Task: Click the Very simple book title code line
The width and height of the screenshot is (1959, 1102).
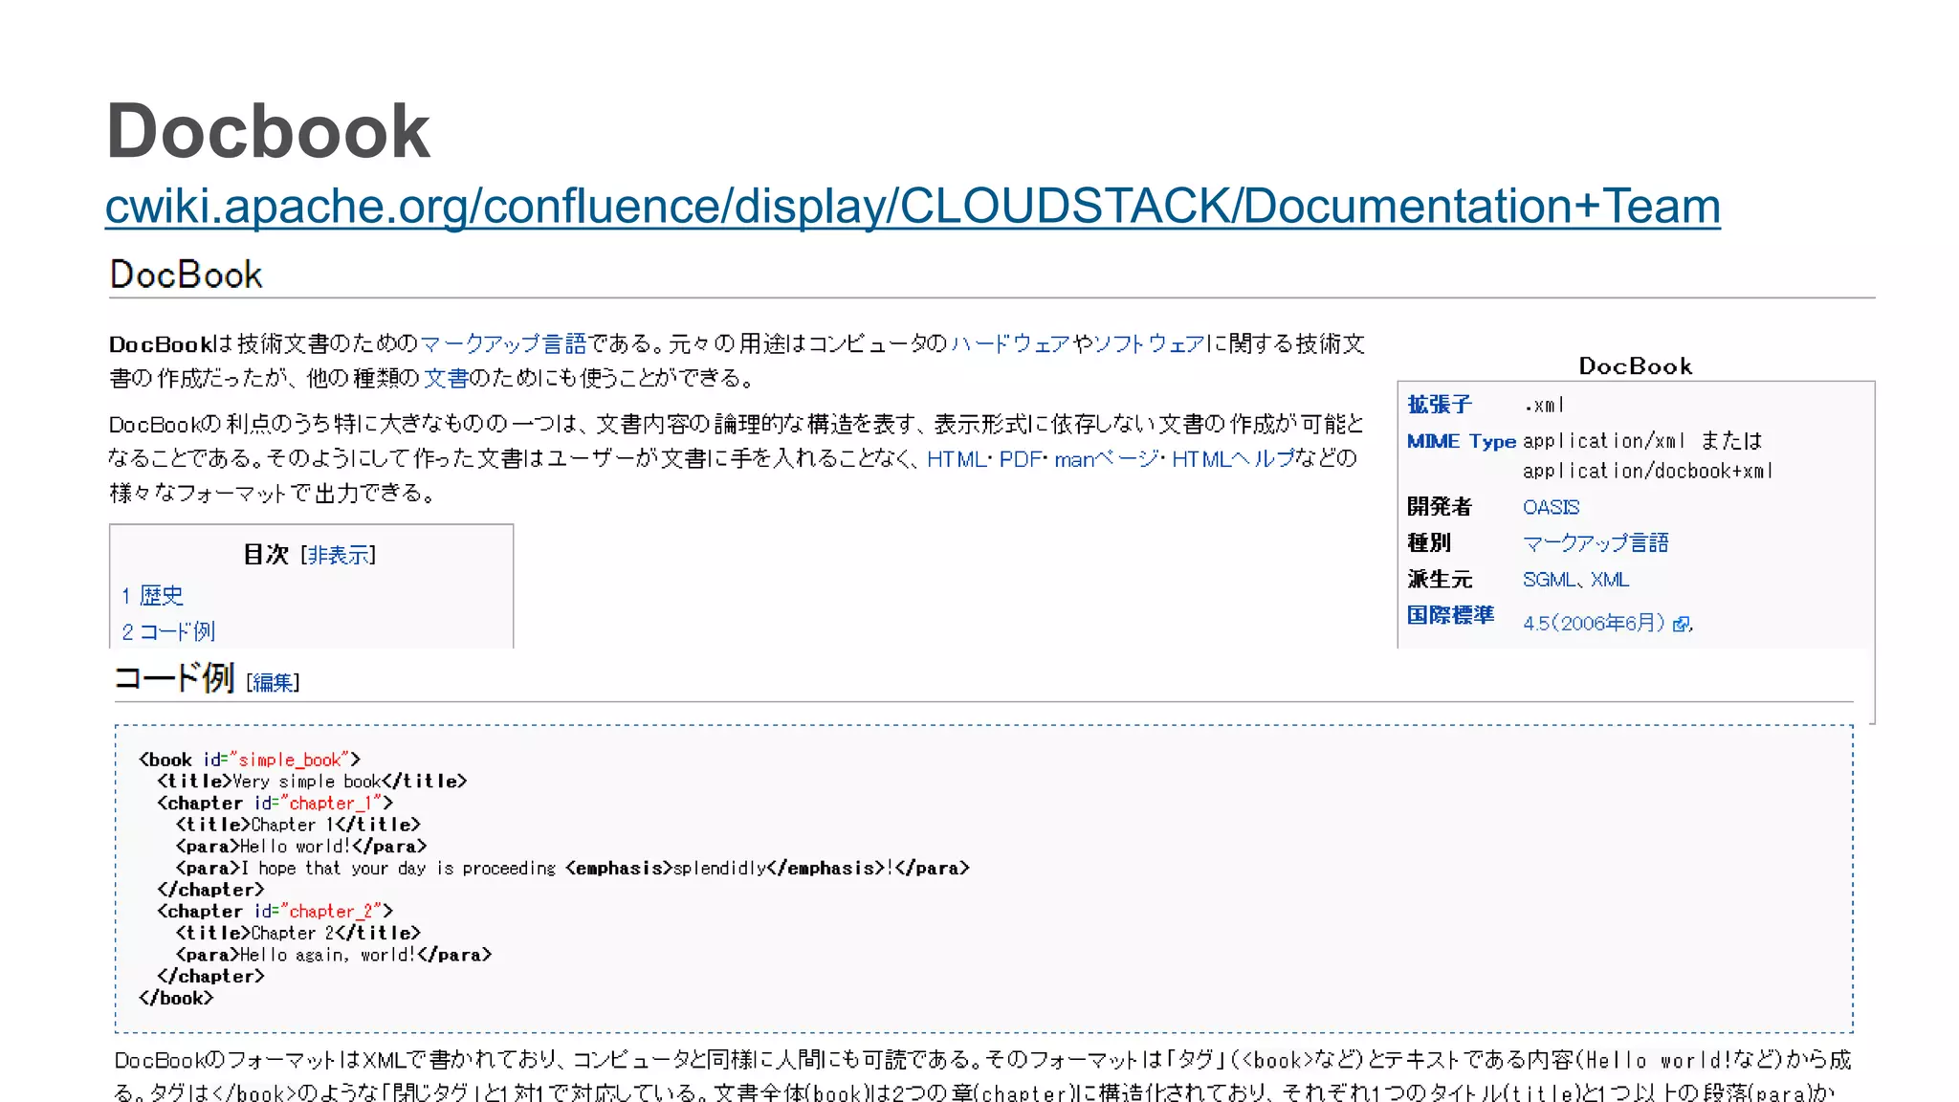Action: coord(312,782)
